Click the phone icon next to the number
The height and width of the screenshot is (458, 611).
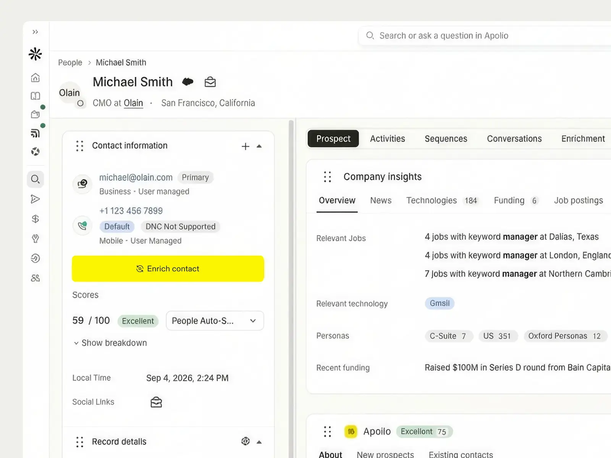[82, 226]
